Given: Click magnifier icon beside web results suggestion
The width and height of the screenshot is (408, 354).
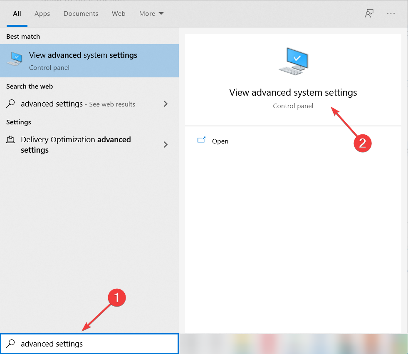Looking at the screenshot, I should pyautogui.click(x=10, y=104).
